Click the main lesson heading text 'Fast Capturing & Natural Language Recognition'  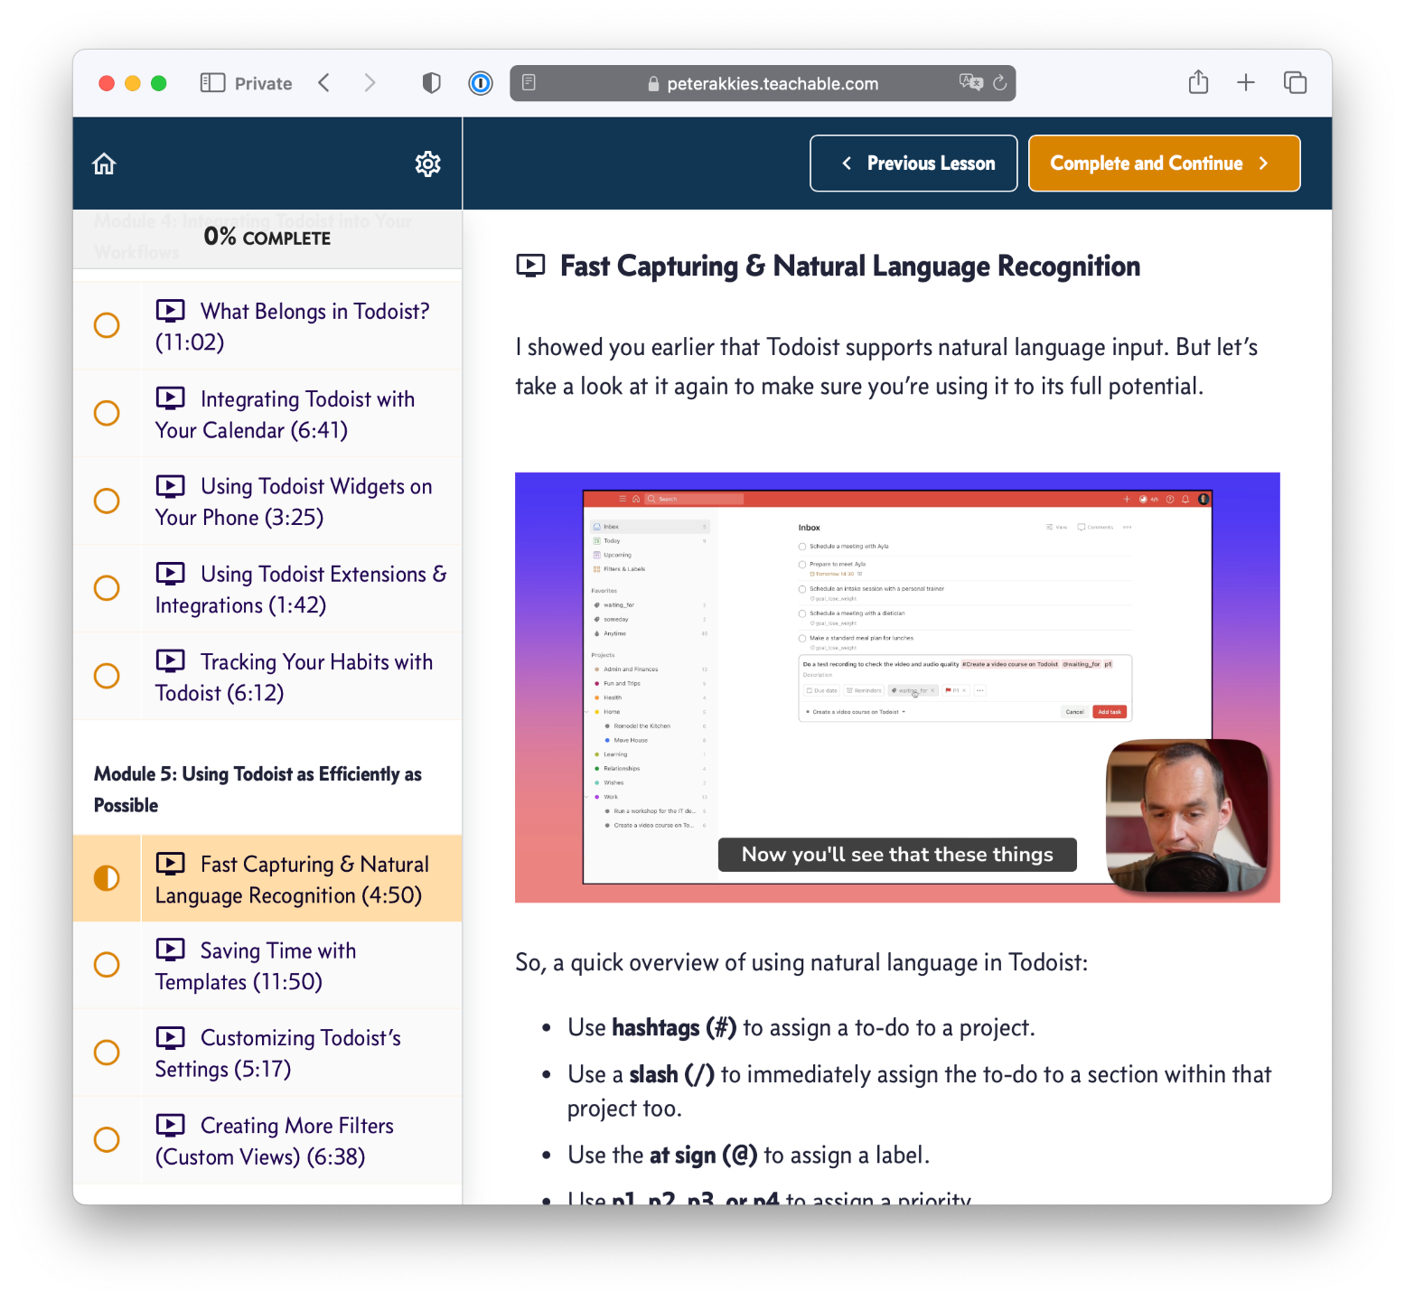850,266
